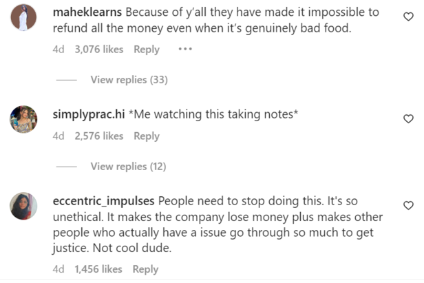Like eccentric_impulses' comment with heart icon

tap(407, 205)
